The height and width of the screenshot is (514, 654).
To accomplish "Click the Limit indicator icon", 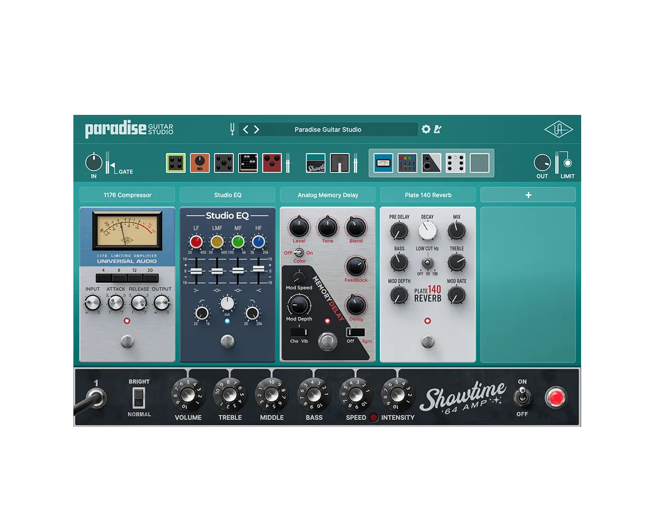I will pos(568,163).
